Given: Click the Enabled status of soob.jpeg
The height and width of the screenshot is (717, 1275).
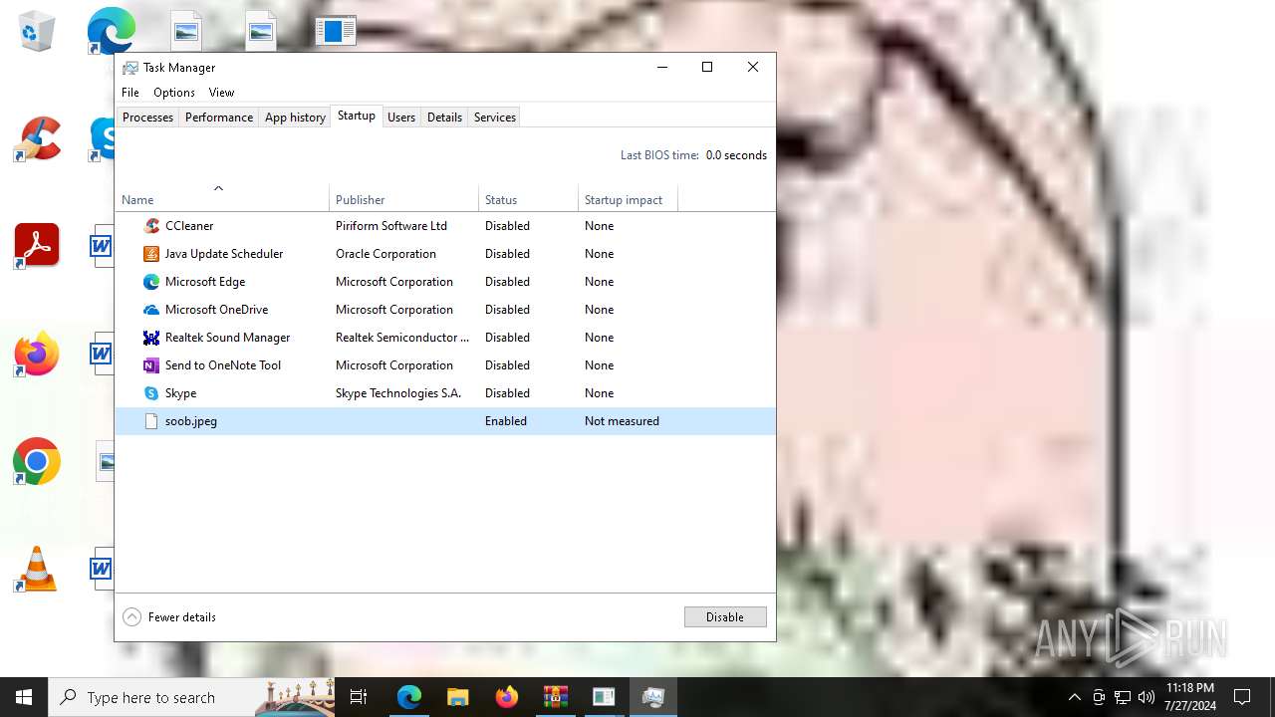Looking at the screenshot, I should point(506,421).
